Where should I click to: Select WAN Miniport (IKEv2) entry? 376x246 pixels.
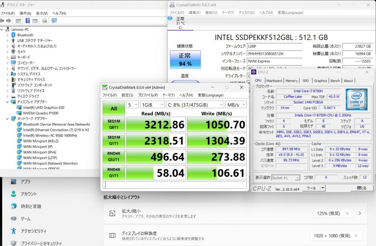coord(41,141)
